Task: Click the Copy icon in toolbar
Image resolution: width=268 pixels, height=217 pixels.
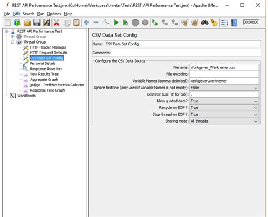Action: pos(67,23)
